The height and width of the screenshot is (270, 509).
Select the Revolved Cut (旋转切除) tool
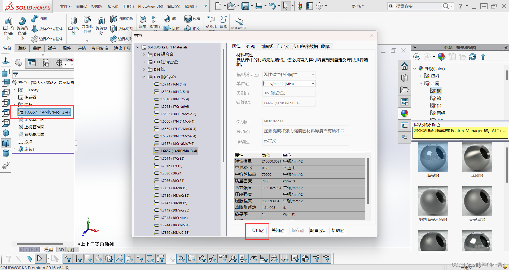[x=101, y=26]
